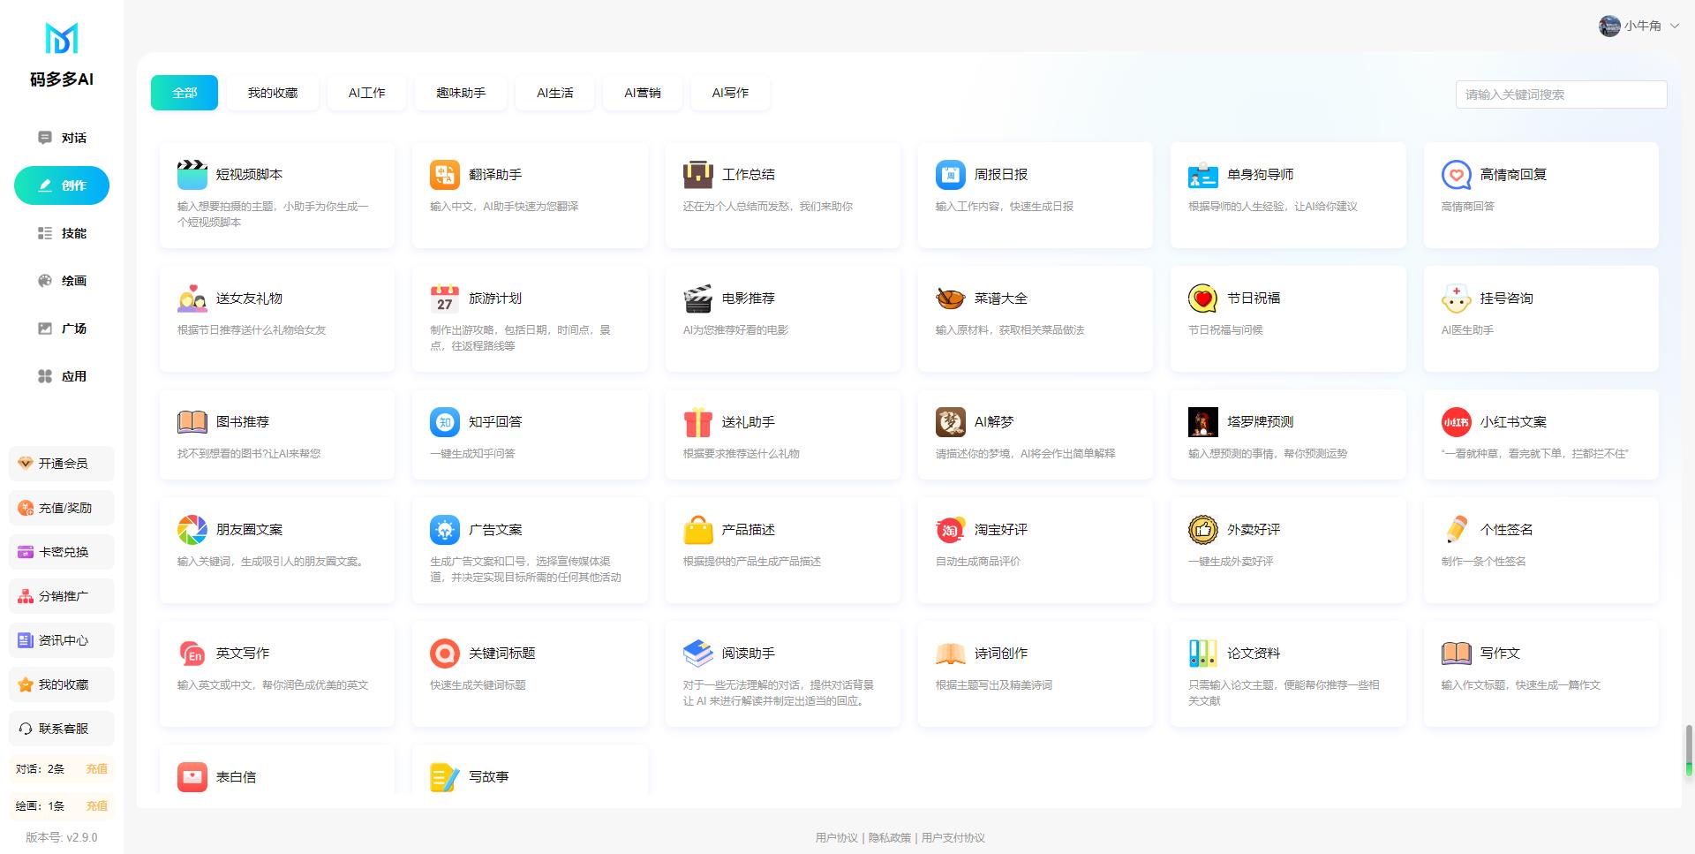Open 充值/奖励 in the sidebar
Viewport: 1695px width, 854px height.
click(x=62, y=508)
